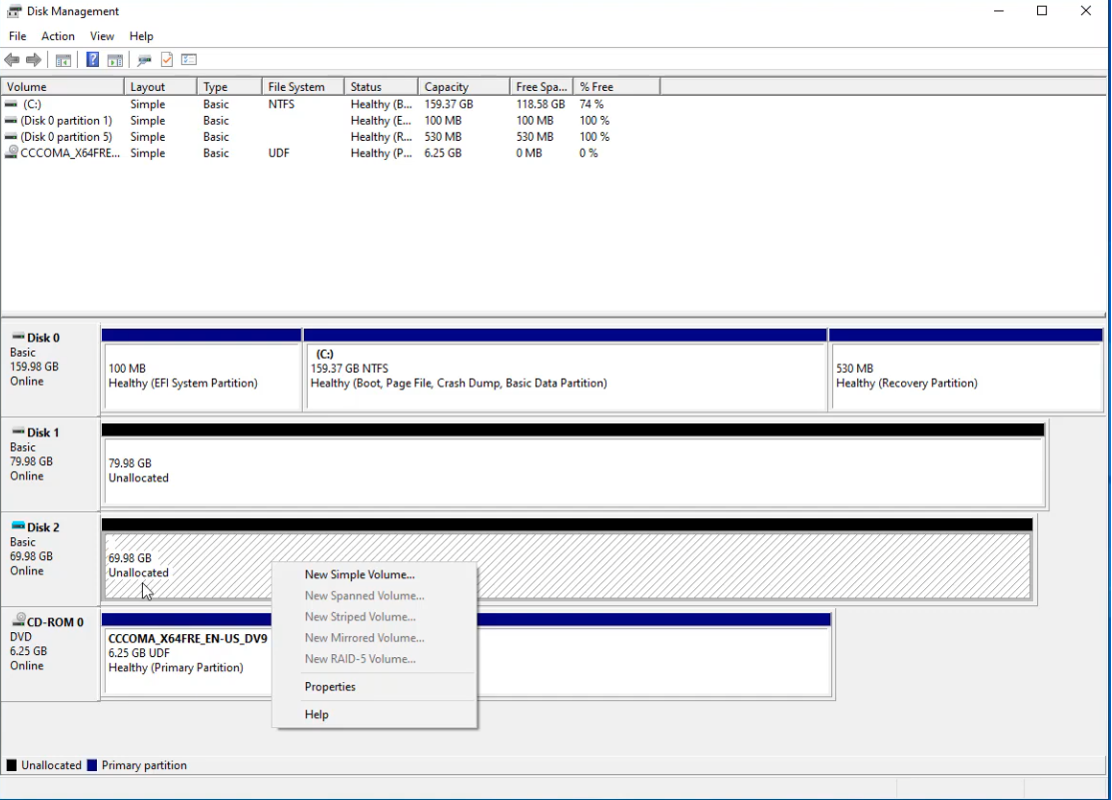The width and height of the screenshot is (1112, 800).
Task: Click the blue Primary partition legend swatch
Action: (92, 765)
